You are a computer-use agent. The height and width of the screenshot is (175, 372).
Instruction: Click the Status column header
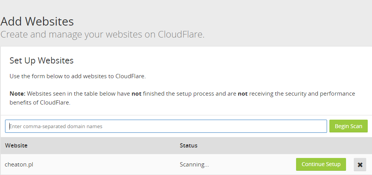[x=188, y=146]
